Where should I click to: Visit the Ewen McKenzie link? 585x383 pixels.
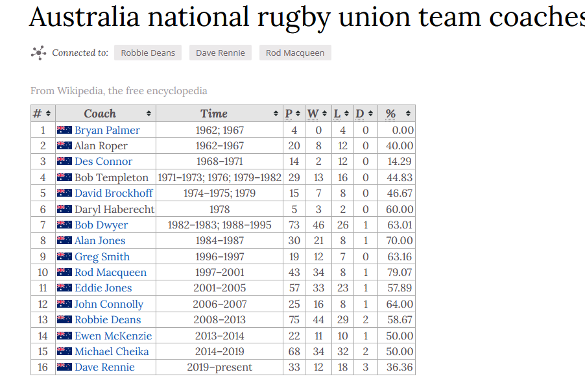point(113,336)
